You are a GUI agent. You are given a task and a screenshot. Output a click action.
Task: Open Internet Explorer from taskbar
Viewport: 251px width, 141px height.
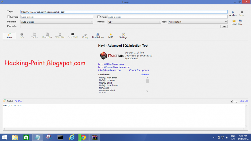pyautogui.click(x=72, y=137)
